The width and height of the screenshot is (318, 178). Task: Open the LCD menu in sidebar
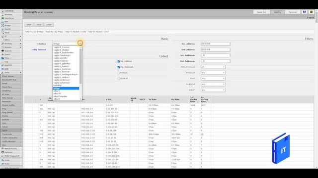pos(6,69)
